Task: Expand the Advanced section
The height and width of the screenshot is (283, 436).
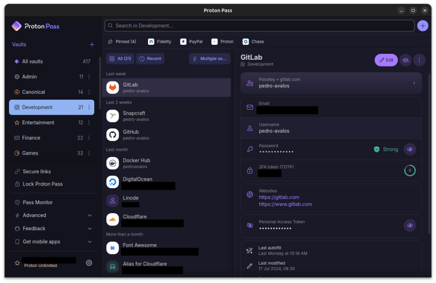Action: click(53, 215)
